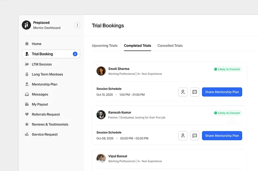
Task: Click the name Vipul Bansal
Action: coord(118,156)
